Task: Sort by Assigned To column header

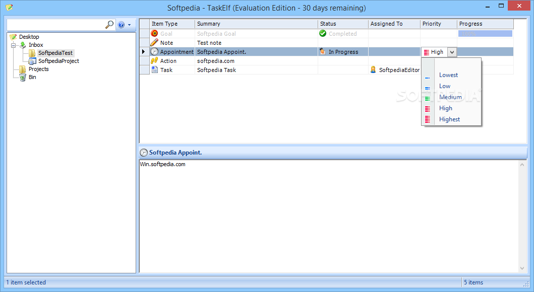Action: pyautogui.click(x=394, y=24)
